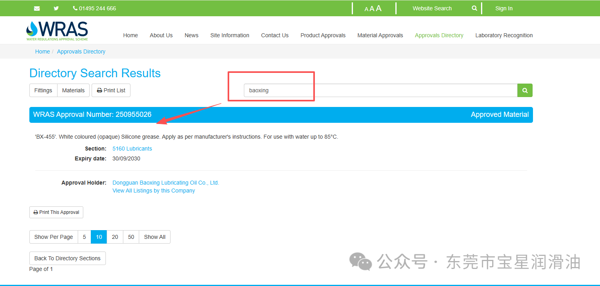Show 20 results per page
This screenshot has width=600, height=286.
click(115, 237)
